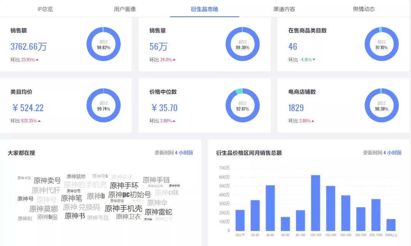The height and width of the screenshot is (246, 411).
Task: Open the 舆情动态 tab
Action: [364, 9]
